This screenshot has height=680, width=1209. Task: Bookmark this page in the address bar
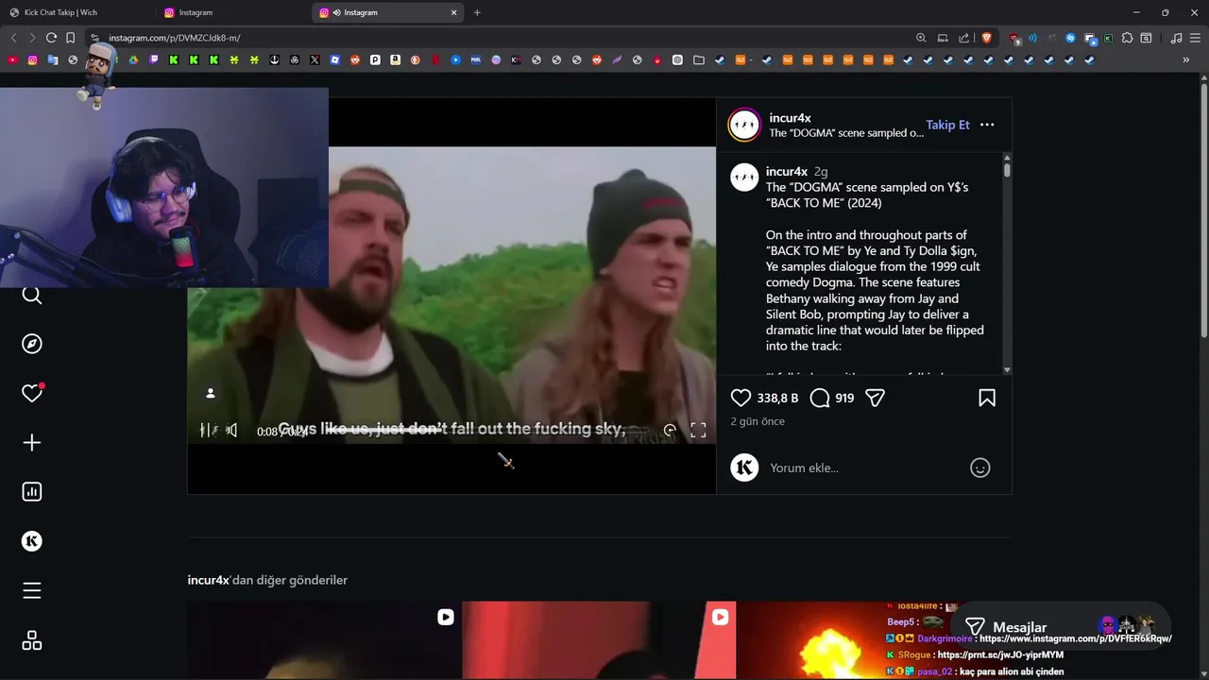coord(70,38)
